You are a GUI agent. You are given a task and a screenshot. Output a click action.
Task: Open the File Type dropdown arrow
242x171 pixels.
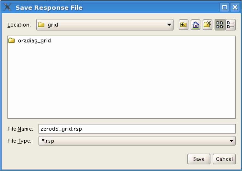tap(231, 141)
